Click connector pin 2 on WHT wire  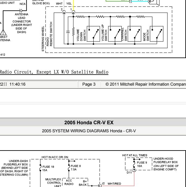pyautogui.click(x=64, y=11)
